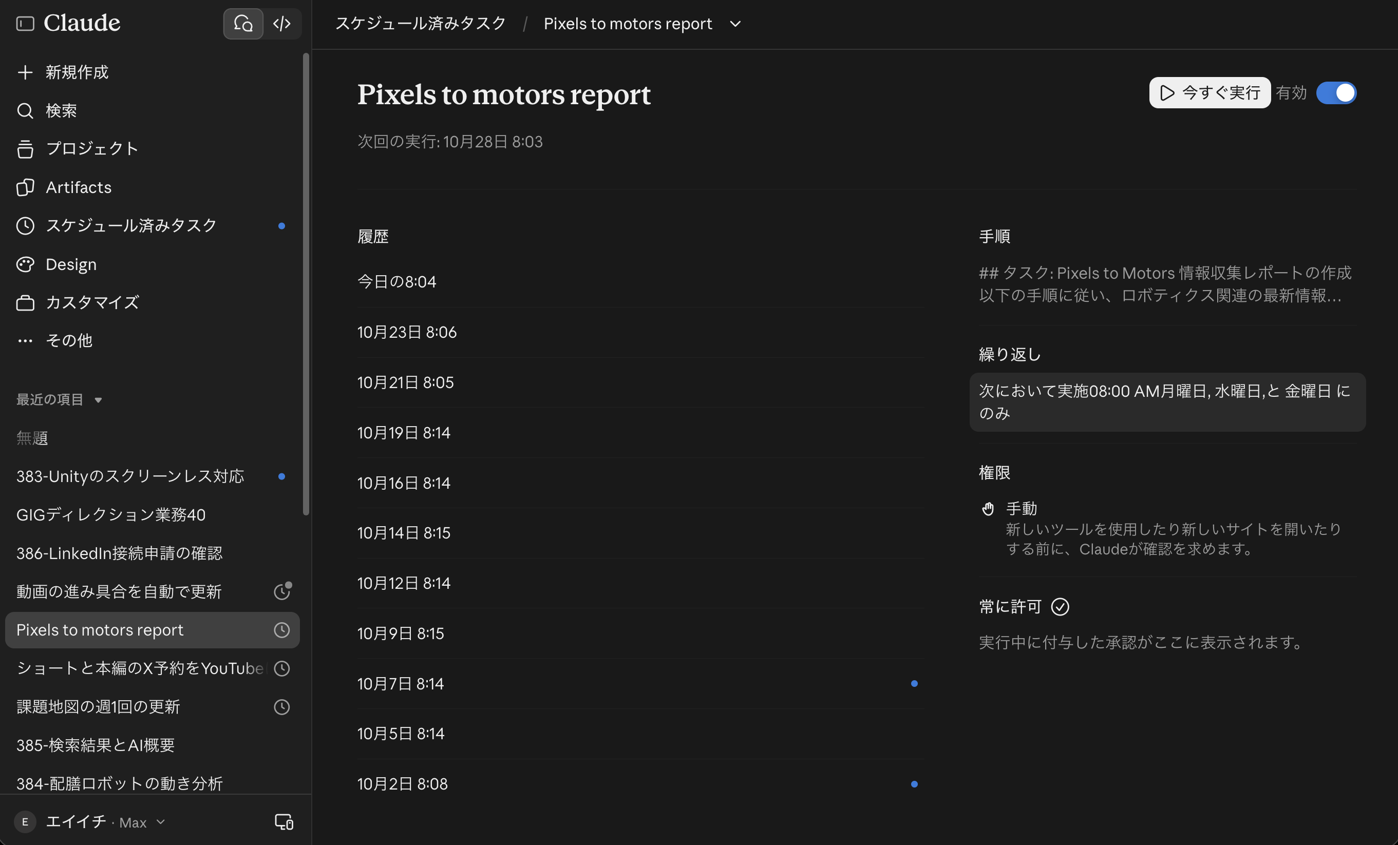Open search via the magnifier icon
1398x845 pixels.
(25, 110)
